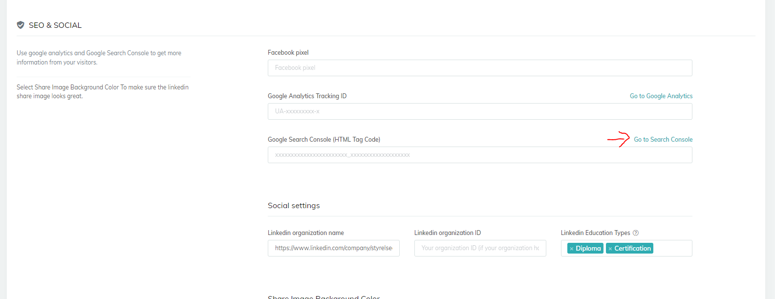The height and width of the screenshot is (299, 775).
Task: Open the Go to Search Console link
Action: click(x=663, y=140)
